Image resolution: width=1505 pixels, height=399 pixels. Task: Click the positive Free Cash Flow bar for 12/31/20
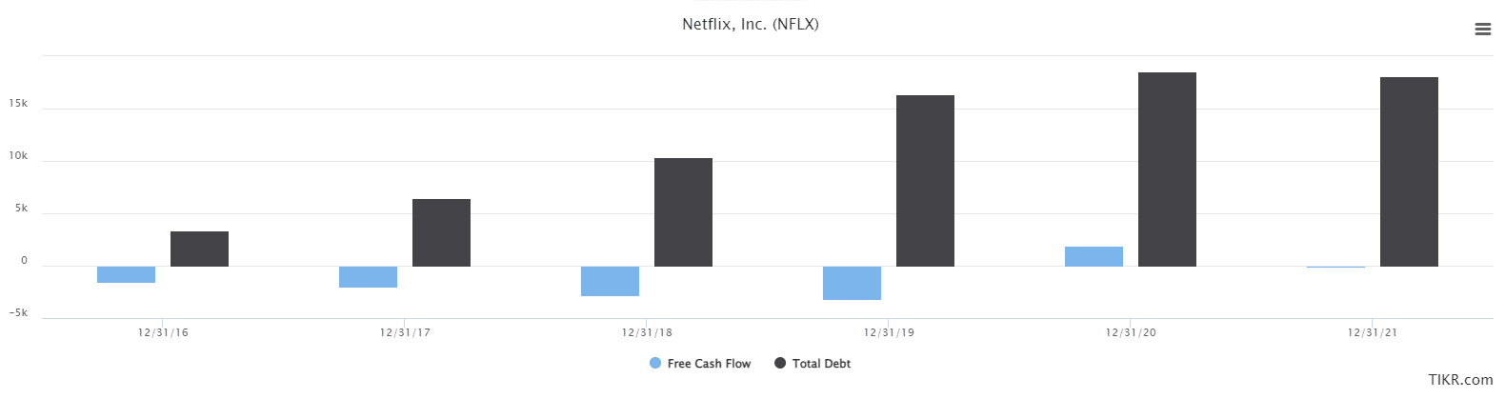(x=1094, y=257)
